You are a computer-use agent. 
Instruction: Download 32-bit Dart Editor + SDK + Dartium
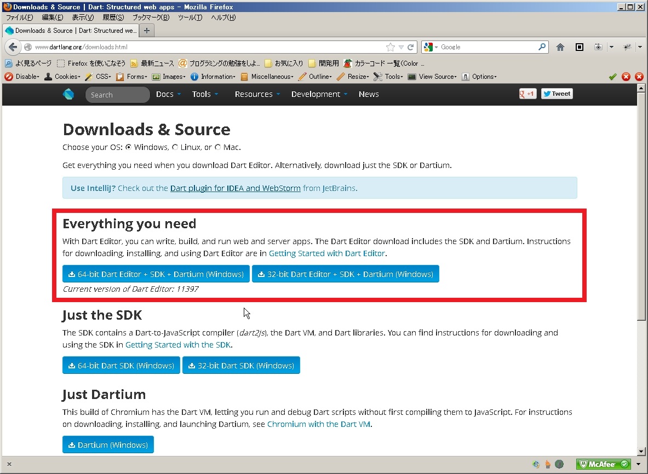pos(346,274)
